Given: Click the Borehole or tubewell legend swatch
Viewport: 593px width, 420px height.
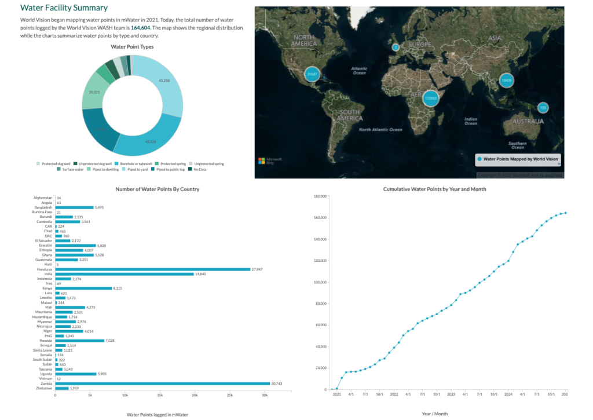Looking at the screenshot, I should click(x=116, y=164).
